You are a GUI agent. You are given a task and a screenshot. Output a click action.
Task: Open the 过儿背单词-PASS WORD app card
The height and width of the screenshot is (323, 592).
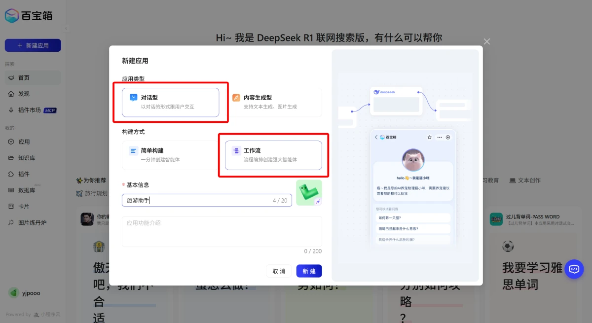[x=534, y=219]
